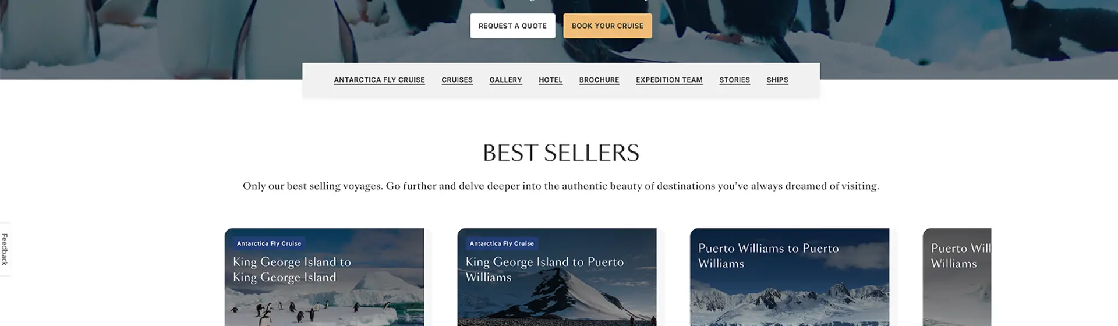Open the fully visible Puerto Williams to Puerto Williams card
The image size is (1118, 326).
pyautogui.click(x=790, y=277)
